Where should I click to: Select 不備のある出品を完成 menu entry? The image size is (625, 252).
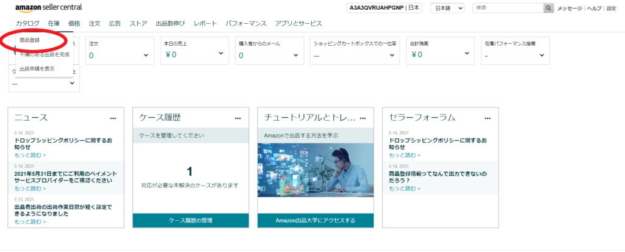[x=44, y=55]
